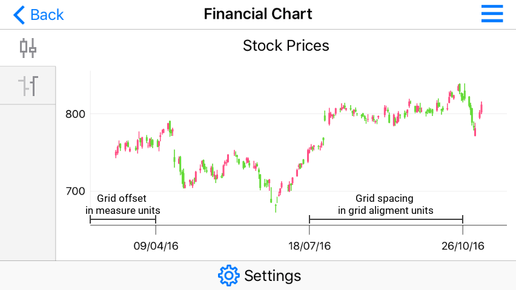
Task: Click the Financial Chart header title
Action: coord(258,14)
